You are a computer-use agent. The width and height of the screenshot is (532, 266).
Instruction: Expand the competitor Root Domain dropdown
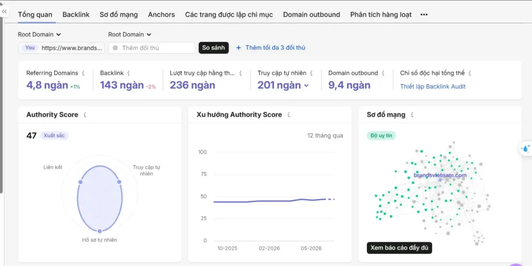pyautogui.click(x=129, y=35)
